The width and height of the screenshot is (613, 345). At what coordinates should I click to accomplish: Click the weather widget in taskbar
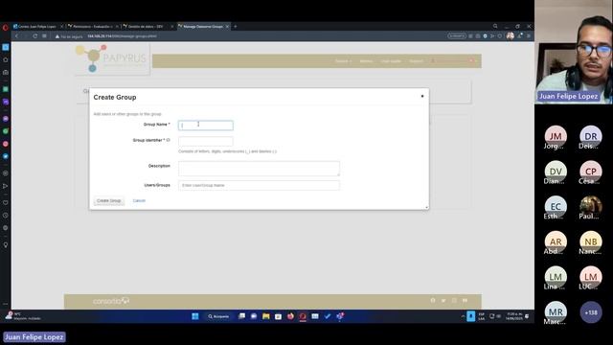23,316
